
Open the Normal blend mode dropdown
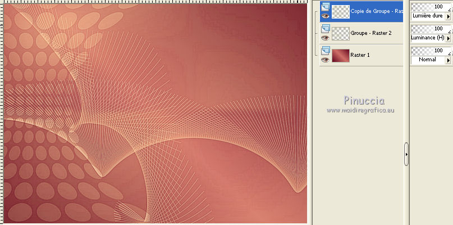448,60
